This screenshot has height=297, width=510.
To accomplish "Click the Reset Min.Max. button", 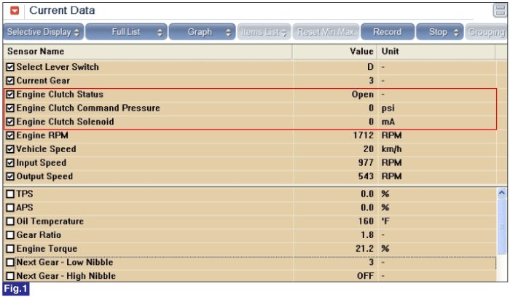I will click(326, 32).
